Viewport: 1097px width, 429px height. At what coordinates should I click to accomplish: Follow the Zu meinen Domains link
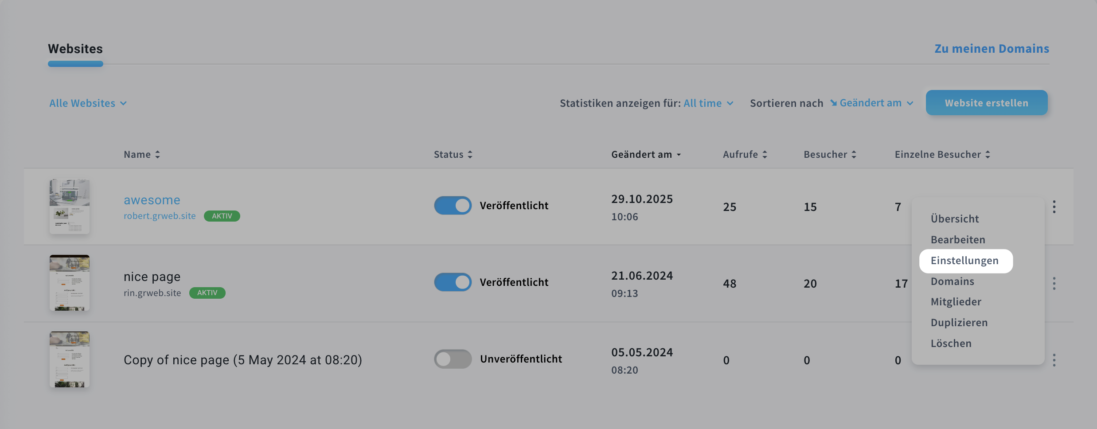point(992,49)
